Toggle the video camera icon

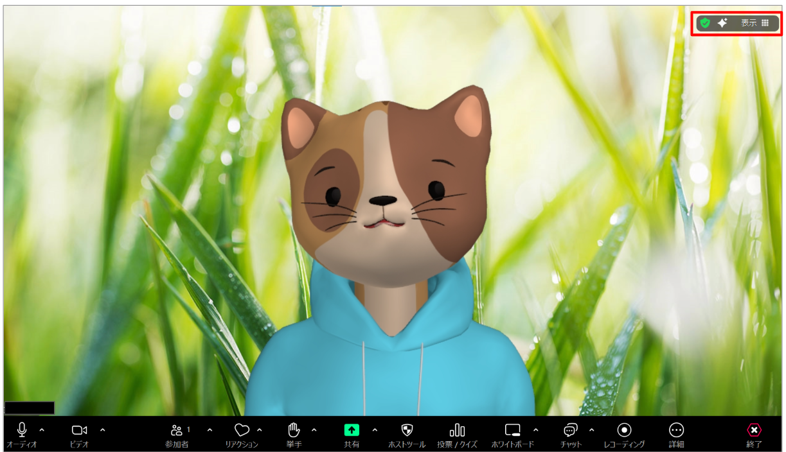point(79,430)
